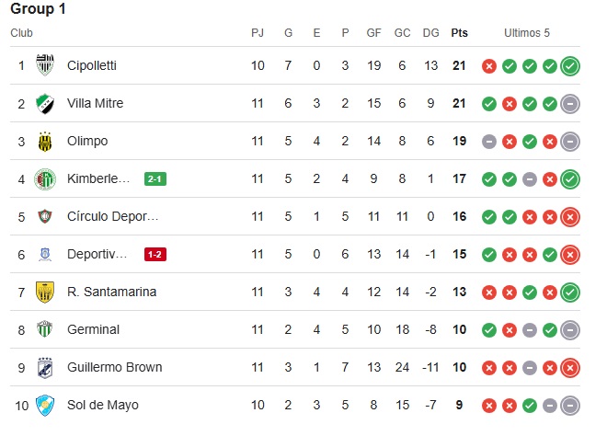
Task: Click the Olimpo club crest
Action: coord(45,142)
